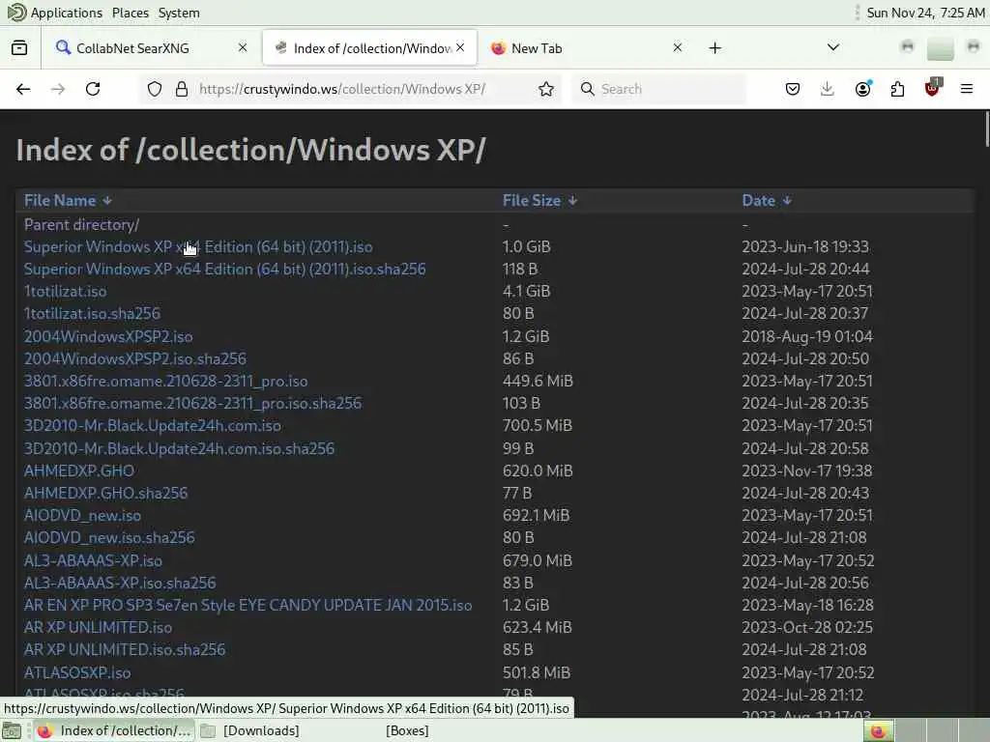Download AL3-ABAAAS-XP.iso
Viewport: 990px width, 742px height.
click(x=93, y=560)
